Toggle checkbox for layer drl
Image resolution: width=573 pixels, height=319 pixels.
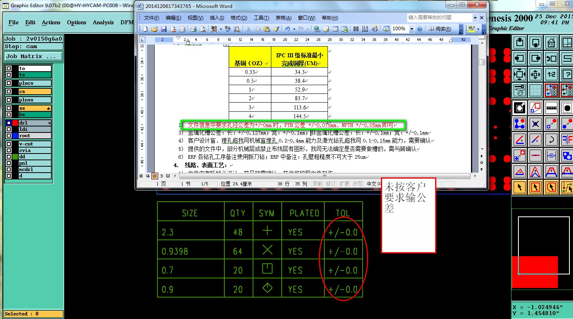(x=9, y=123)
